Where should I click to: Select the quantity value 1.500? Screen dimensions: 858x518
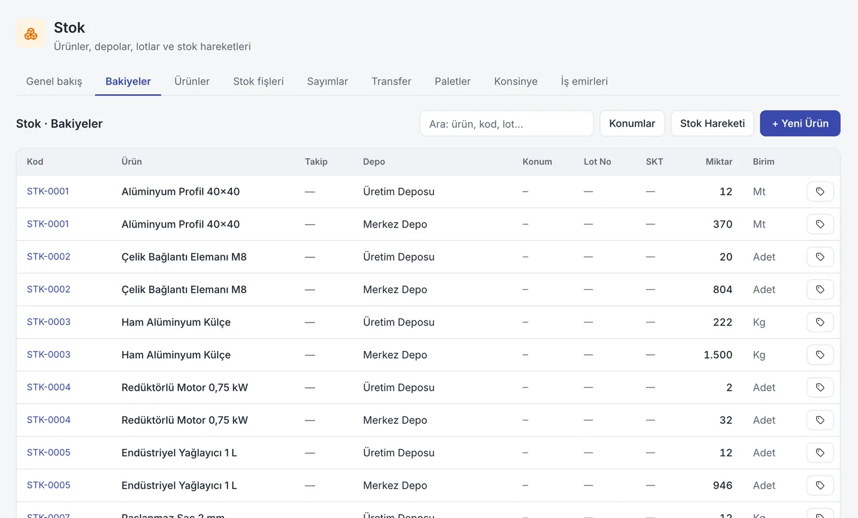[718, 355]
